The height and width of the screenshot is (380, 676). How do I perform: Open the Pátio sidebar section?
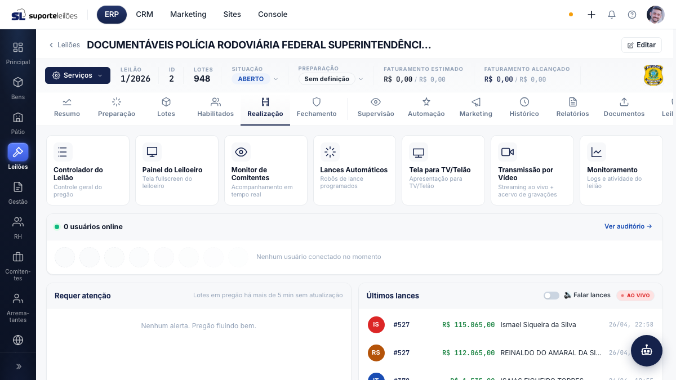click(18, 123)
